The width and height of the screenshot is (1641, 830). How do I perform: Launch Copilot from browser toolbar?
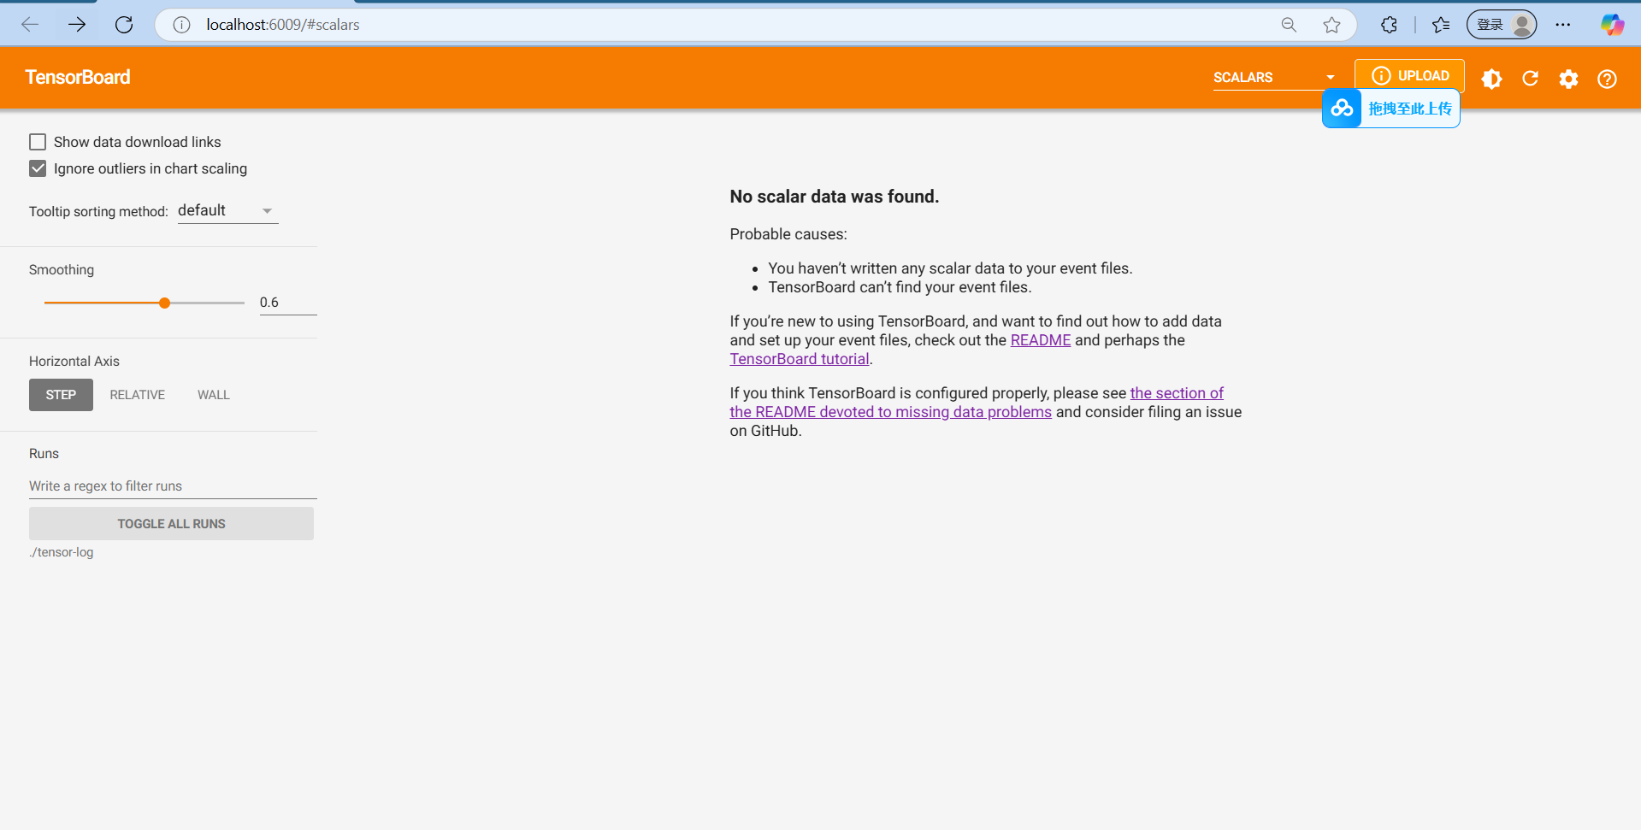(1612, 25)
